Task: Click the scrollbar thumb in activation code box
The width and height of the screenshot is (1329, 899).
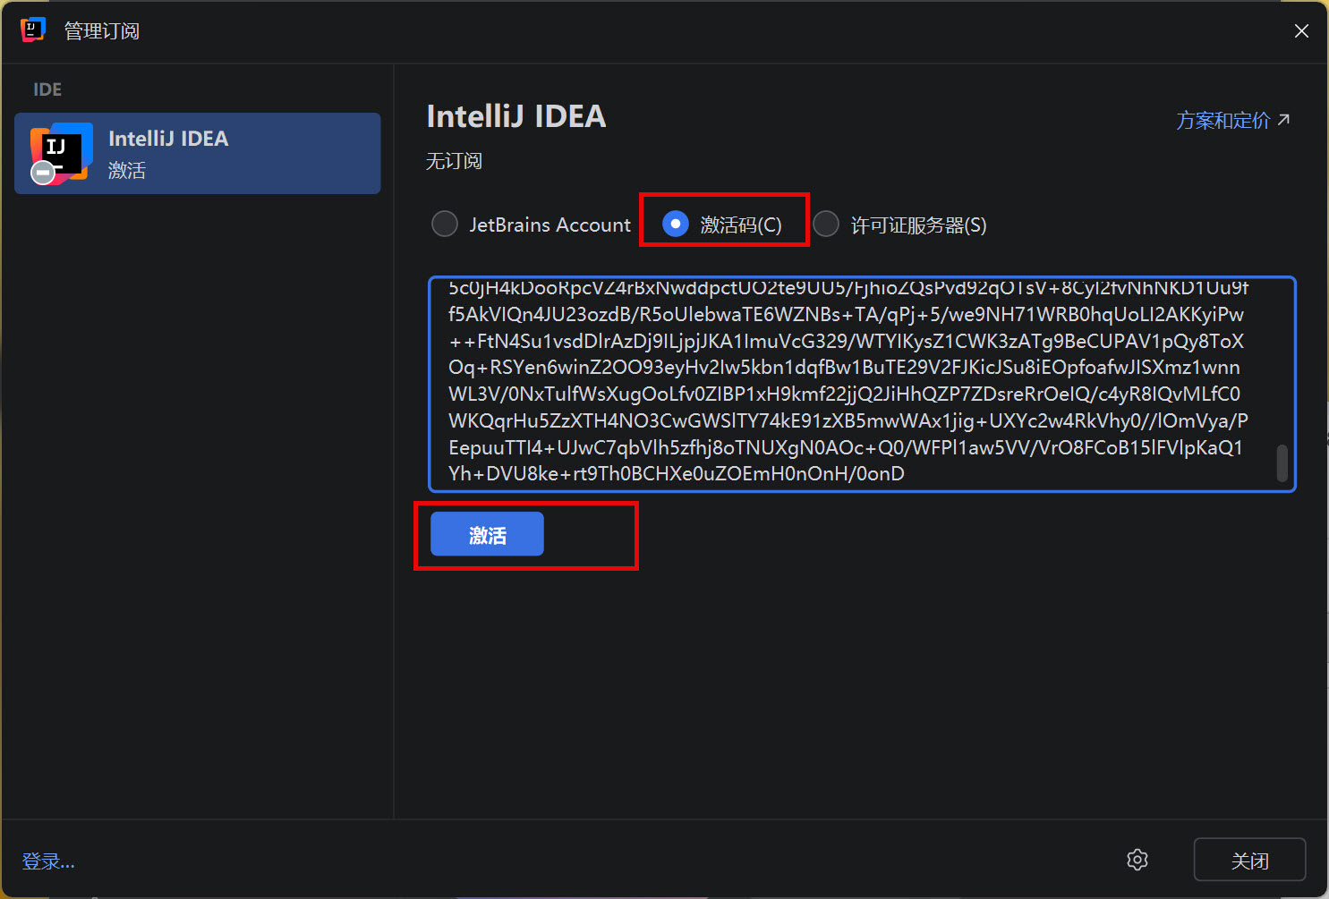Action: [x=1282, y=463]
